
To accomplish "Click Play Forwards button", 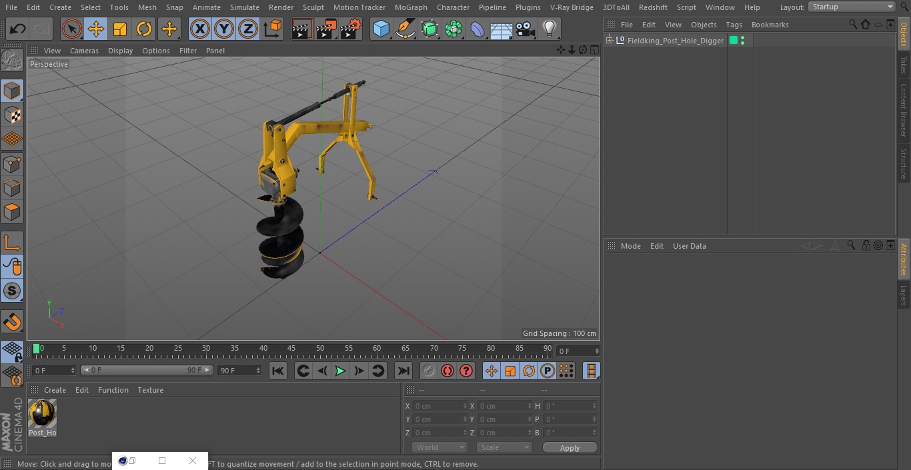I will coord(340,371).
